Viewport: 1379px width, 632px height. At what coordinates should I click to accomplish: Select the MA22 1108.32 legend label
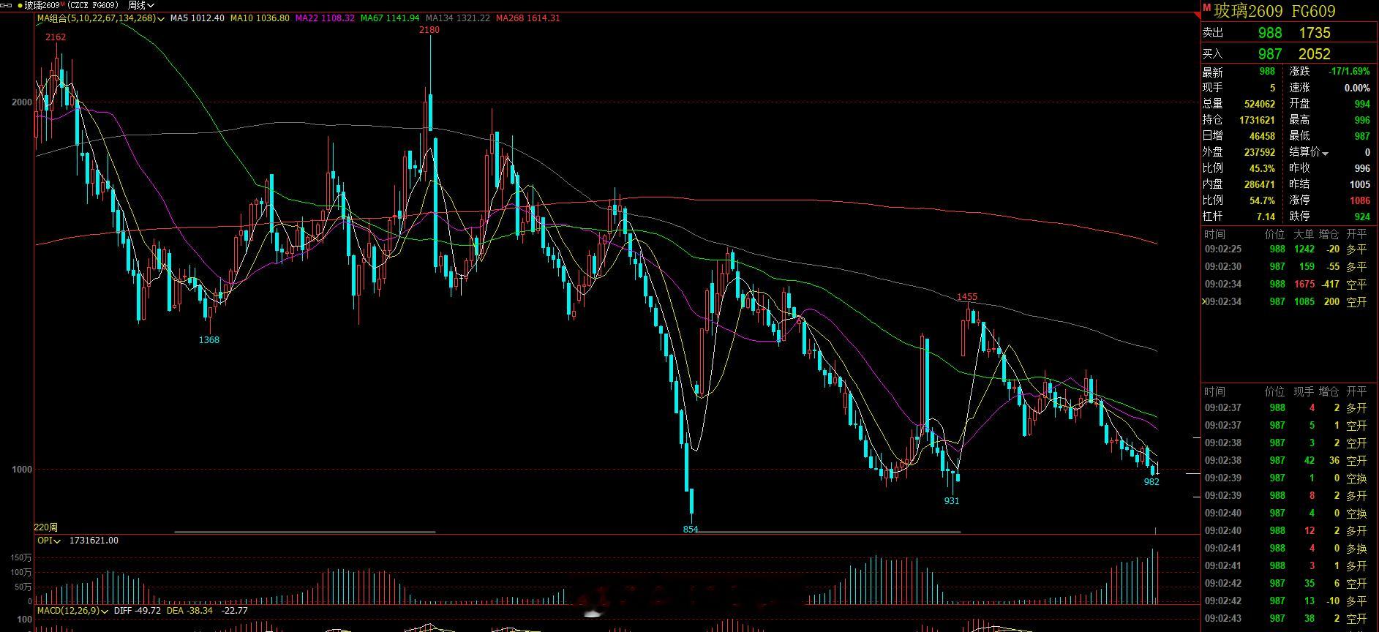click(x=325, y=18)
